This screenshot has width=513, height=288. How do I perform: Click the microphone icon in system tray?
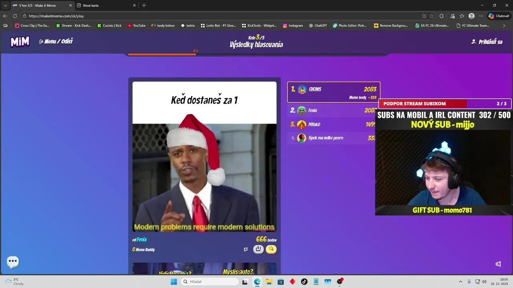coord(469,282)
